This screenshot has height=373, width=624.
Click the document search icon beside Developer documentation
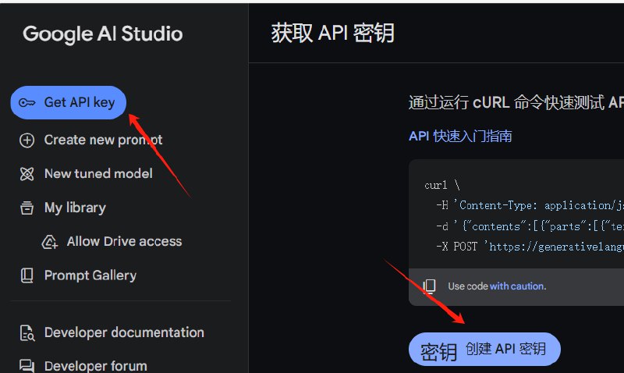click(27, 333)
